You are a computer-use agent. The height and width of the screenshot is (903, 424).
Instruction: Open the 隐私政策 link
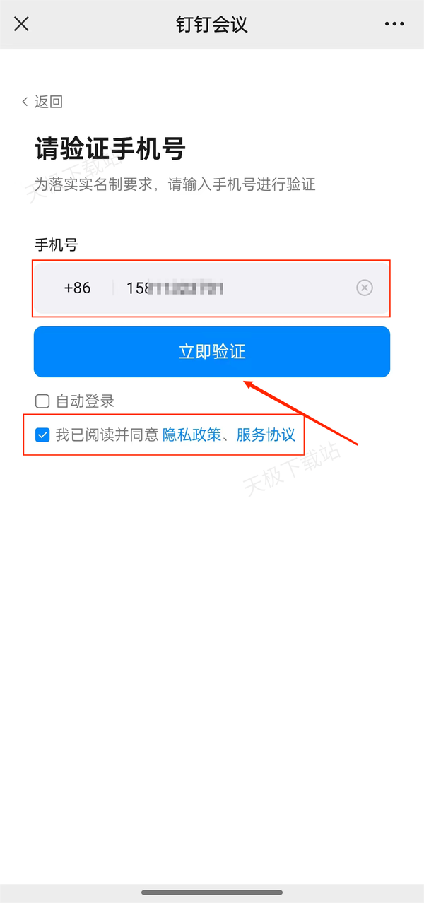[192, 435]
